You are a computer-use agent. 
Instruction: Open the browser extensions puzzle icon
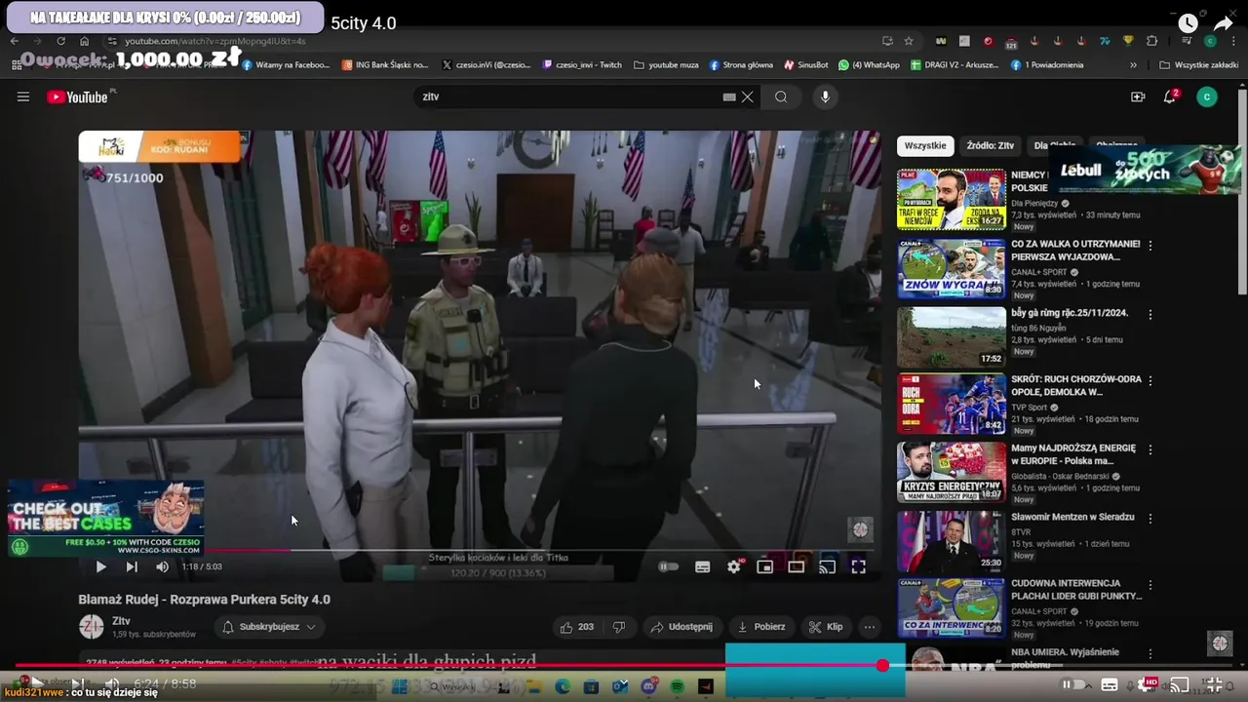[1151, 41]
